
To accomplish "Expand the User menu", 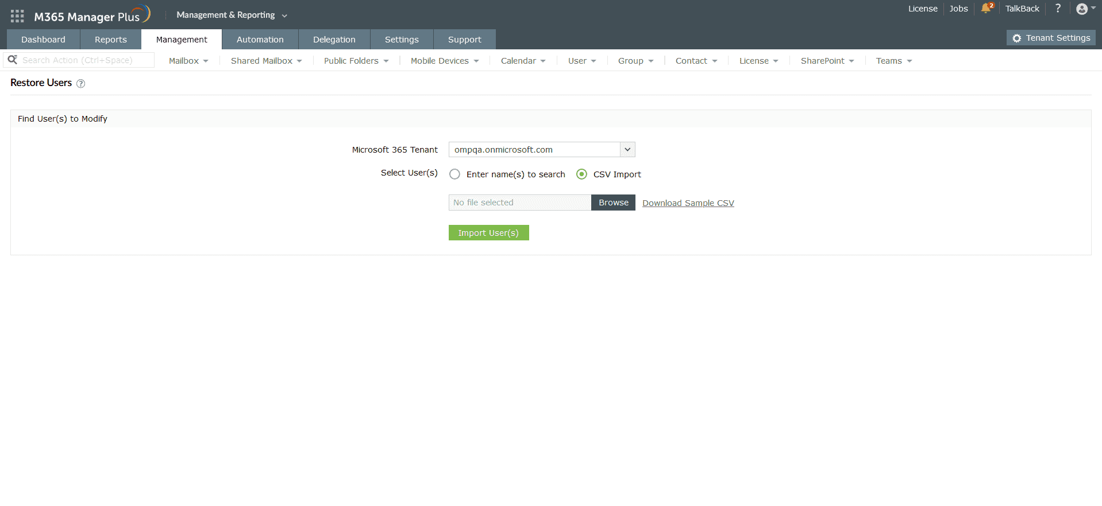I will click(582, 61).
